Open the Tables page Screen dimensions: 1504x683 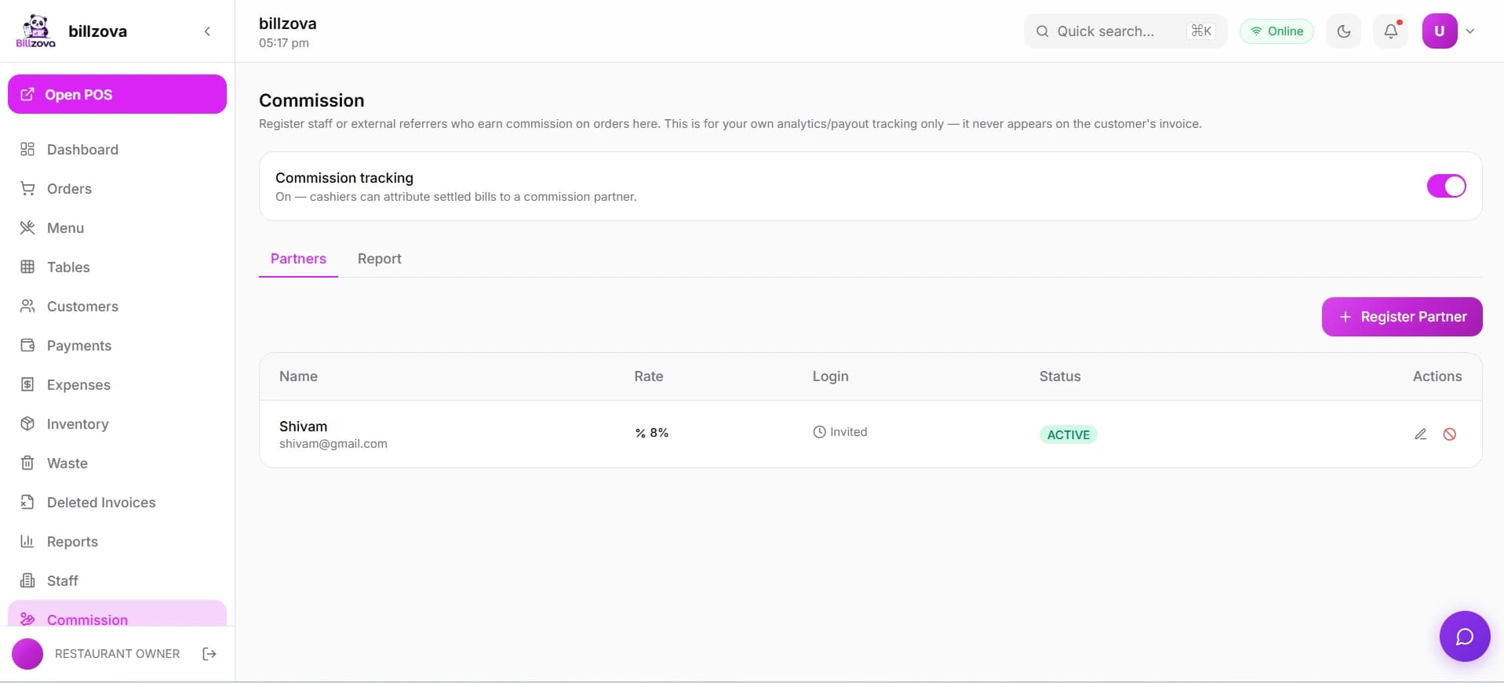[x=117, y=267]
